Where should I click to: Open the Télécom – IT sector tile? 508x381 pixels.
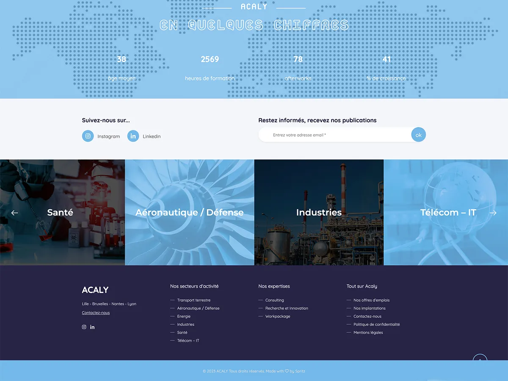(448, 213)
